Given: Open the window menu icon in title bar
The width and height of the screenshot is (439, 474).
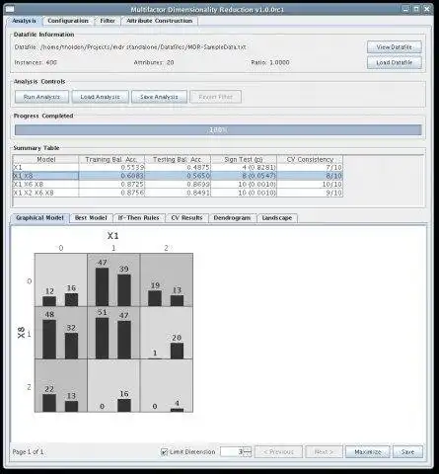Looking at the screenshot, I should [10, 9].
